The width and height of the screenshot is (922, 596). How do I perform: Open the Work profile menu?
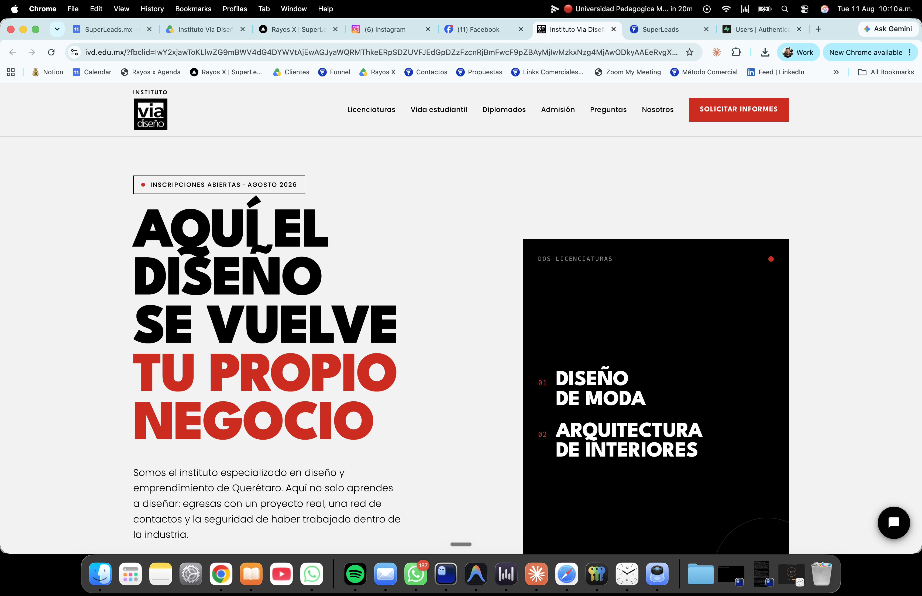tap(798, 52)
